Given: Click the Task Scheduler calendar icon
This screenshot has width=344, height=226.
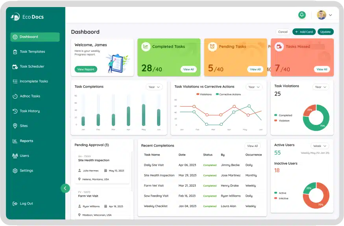Looking at the screenshot, I should click(x=15, y=67).
